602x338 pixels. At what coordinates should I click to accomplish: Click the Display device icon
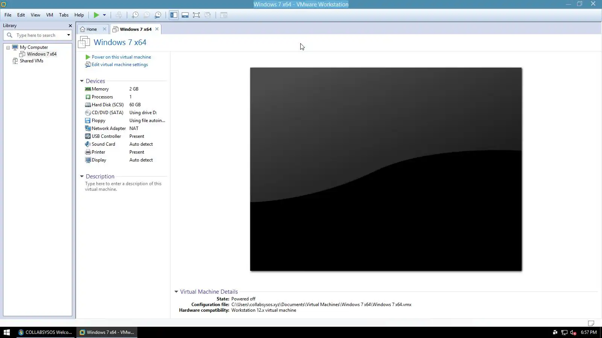click(x=88, y=160)
